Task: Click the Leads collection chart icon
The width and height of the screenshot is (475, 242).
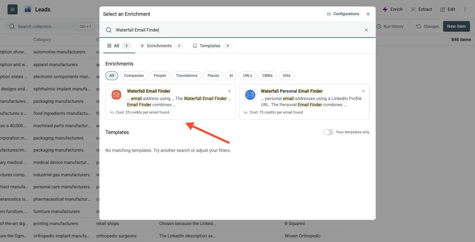Action: tap(28, 9)
